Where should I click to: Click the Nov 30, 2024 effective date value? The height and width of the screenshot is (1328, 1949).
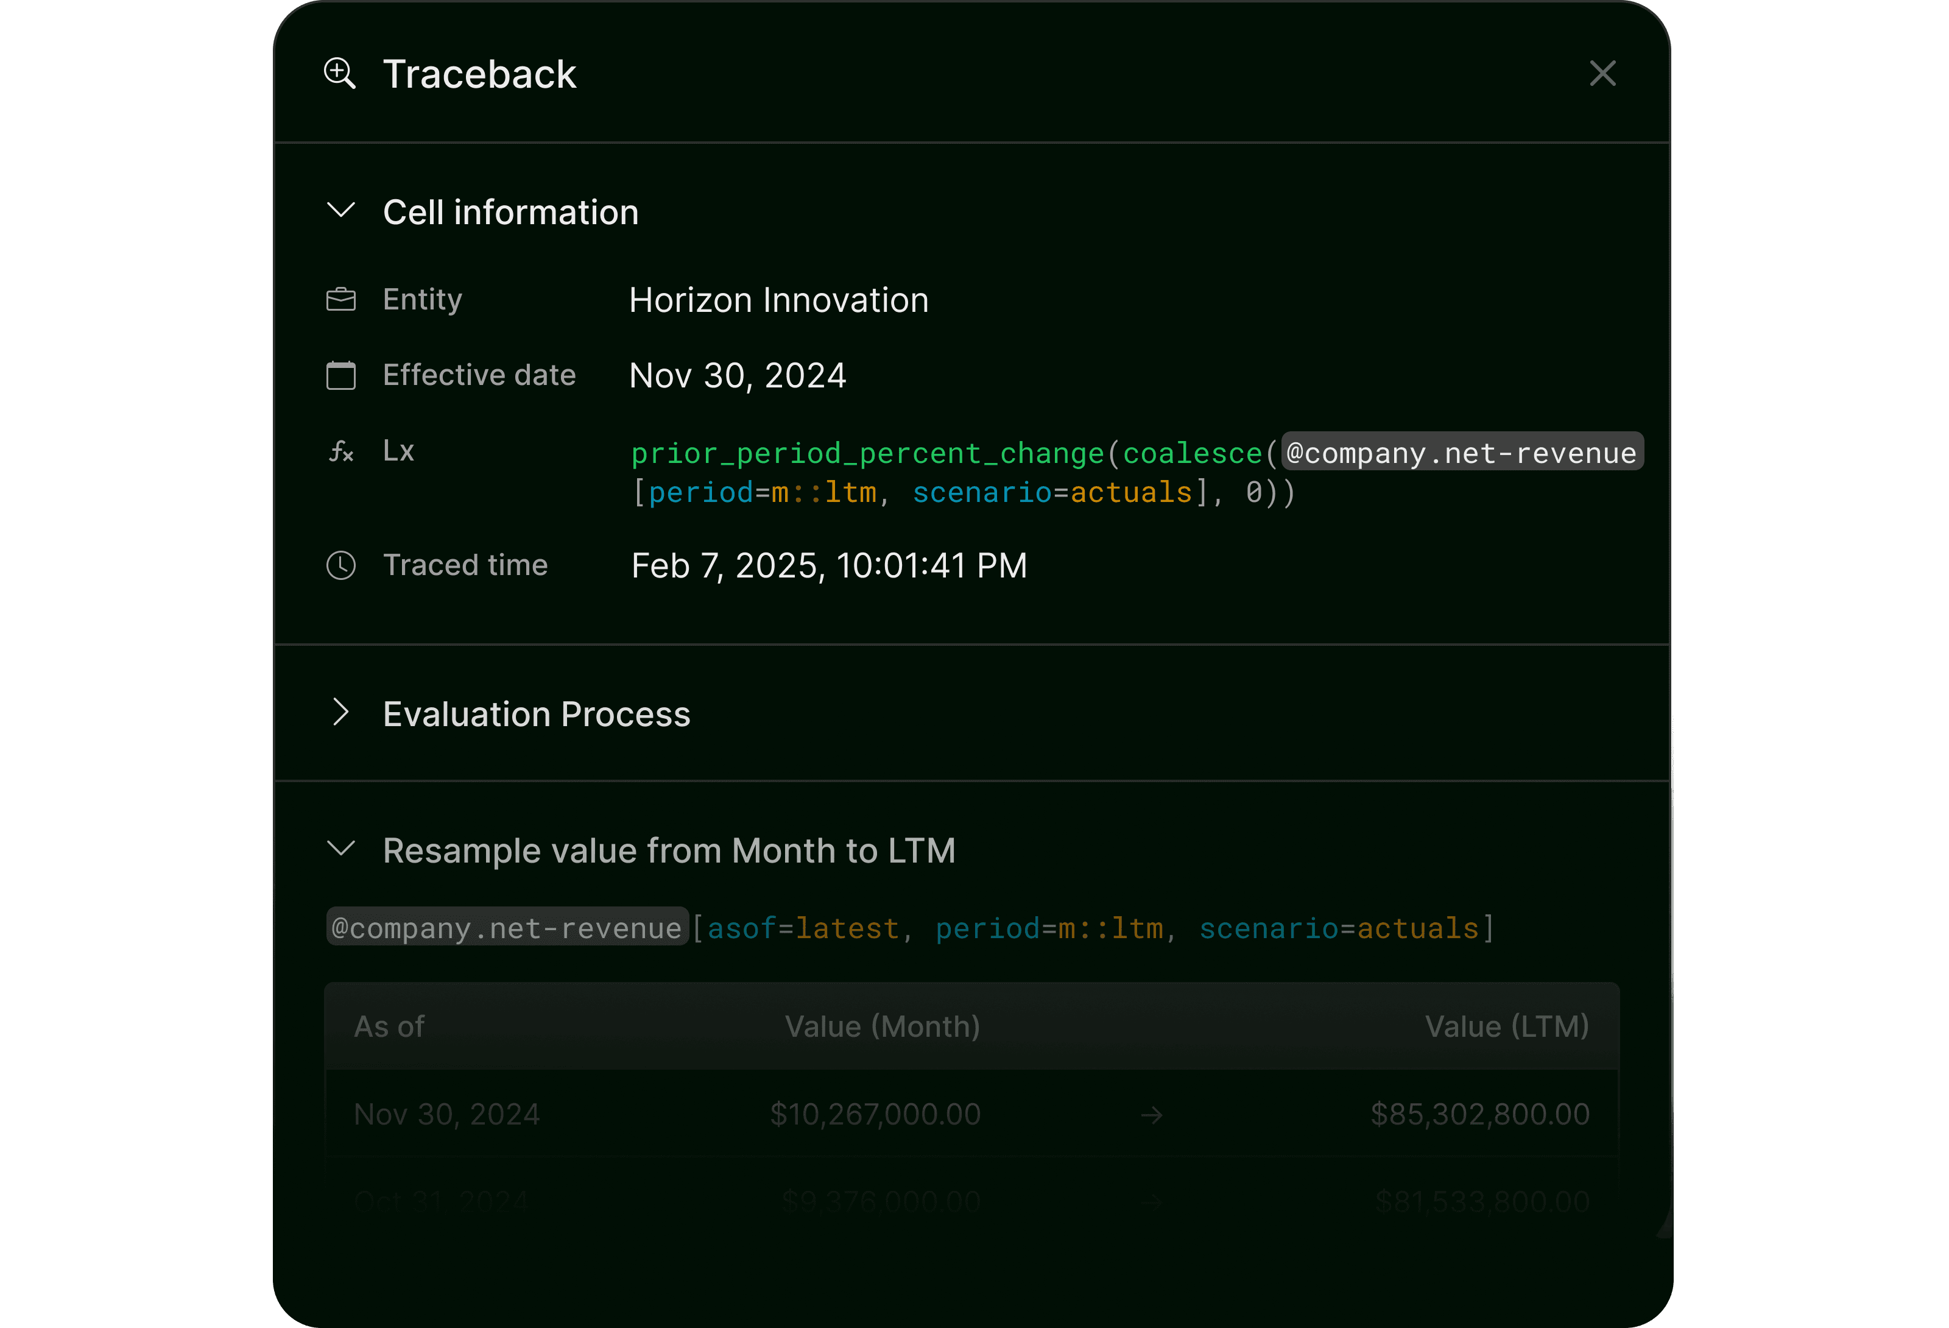click(737, 376)
